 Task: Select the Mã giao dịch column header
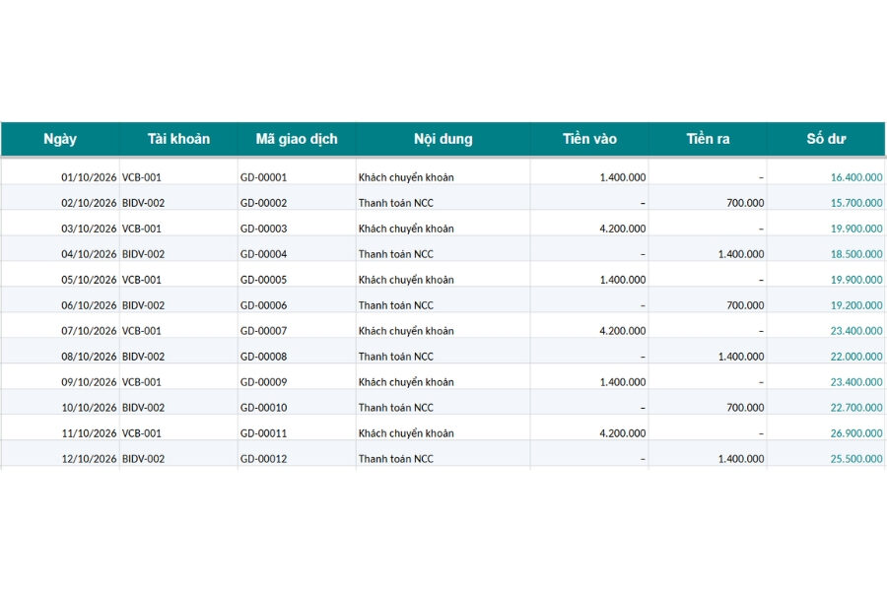click(x=297, y=139)
